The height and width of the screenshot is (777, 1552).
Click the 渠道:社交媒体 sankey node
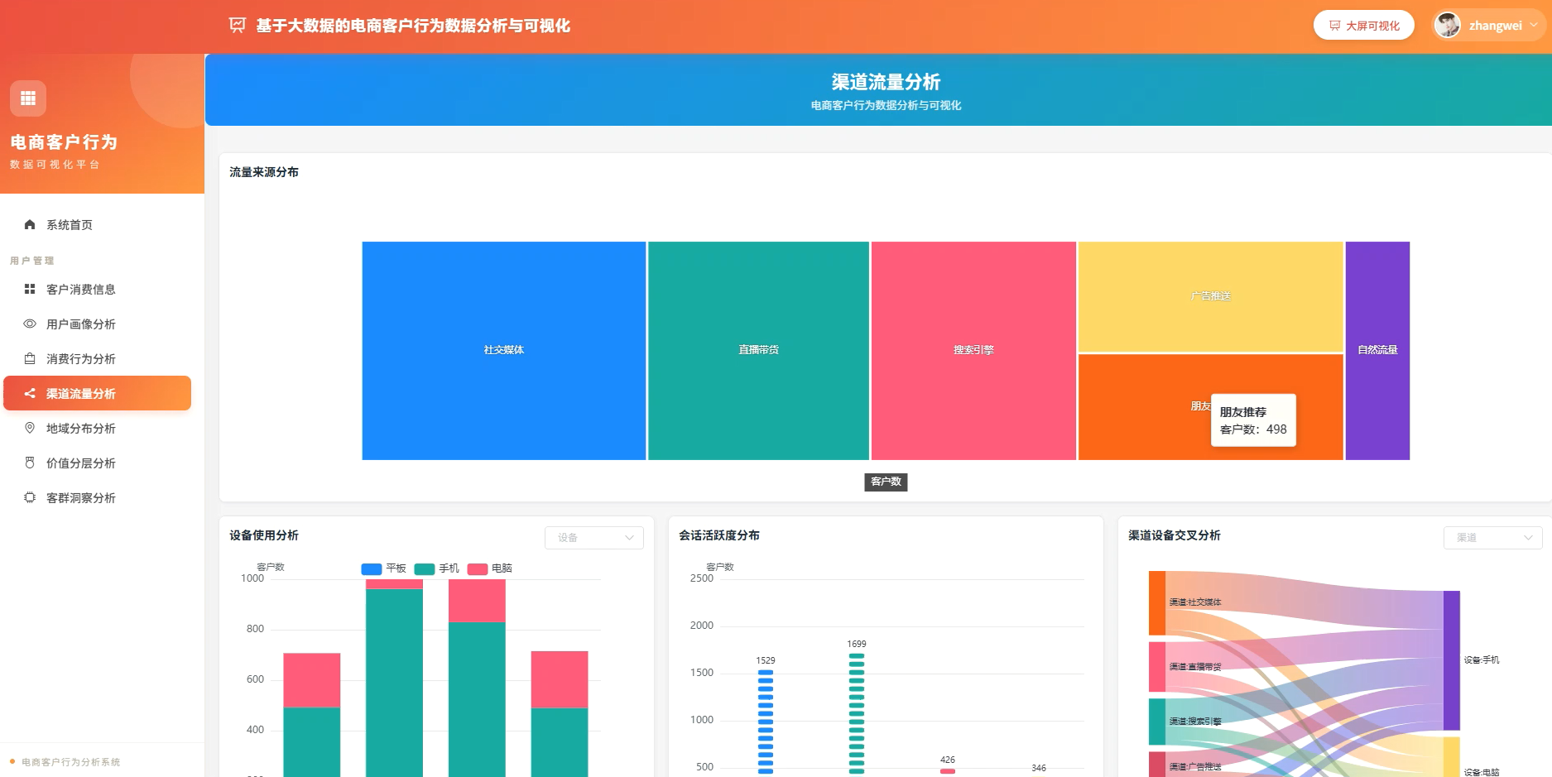1157,602
